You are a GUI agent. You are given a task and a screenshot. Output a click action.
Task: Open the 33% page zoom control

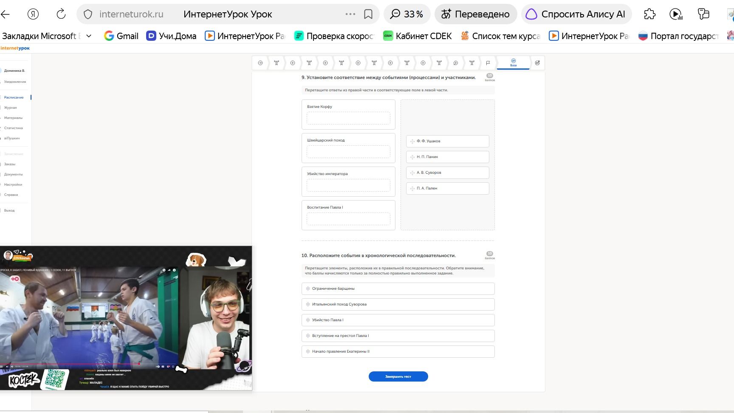pyautogui.click(x=407, y=14)
